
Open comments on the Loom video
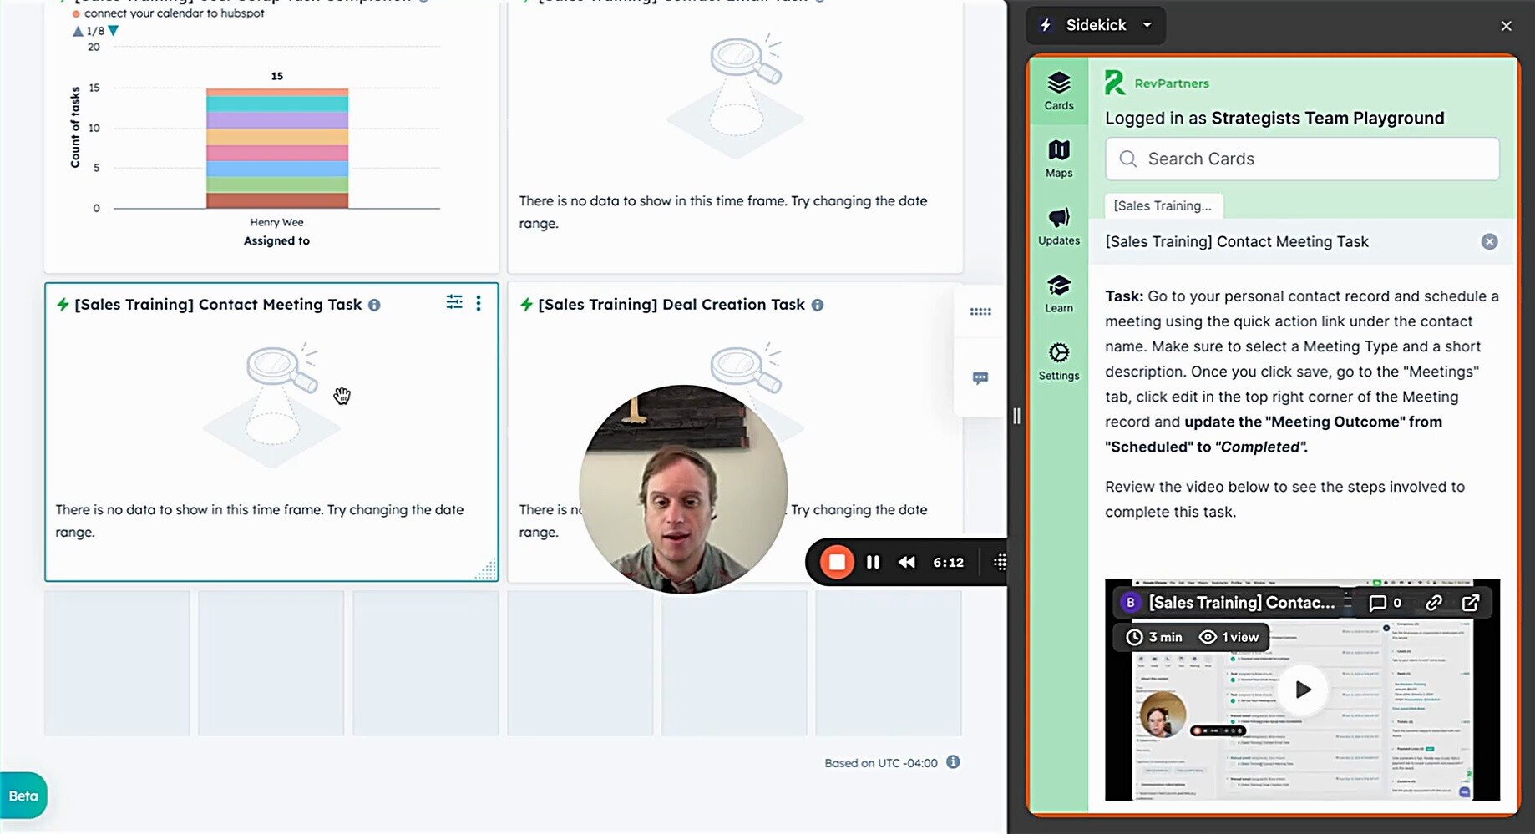point(1384,603)
